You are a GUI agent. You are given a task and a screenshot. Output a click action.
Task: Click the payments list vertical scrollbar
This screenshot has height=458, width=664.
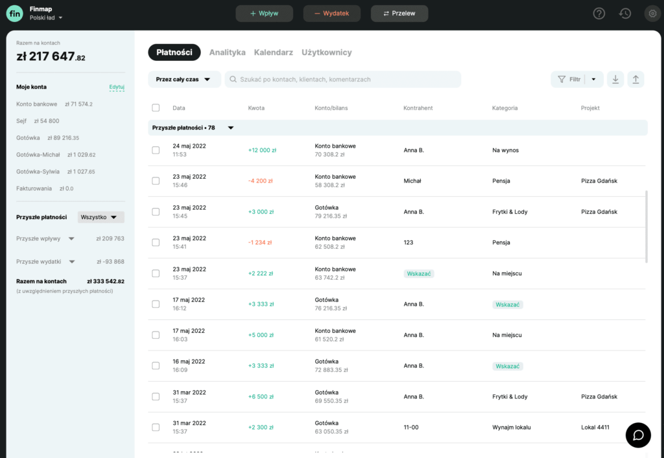pos(646,227)
